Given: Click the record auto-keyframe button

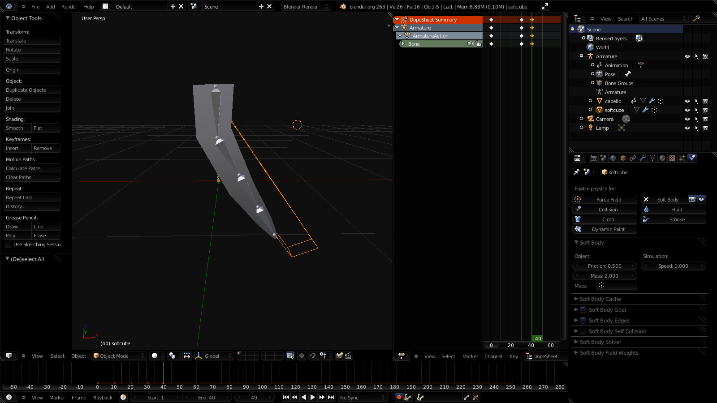Looking at the screenshot, I should [399, 397].
